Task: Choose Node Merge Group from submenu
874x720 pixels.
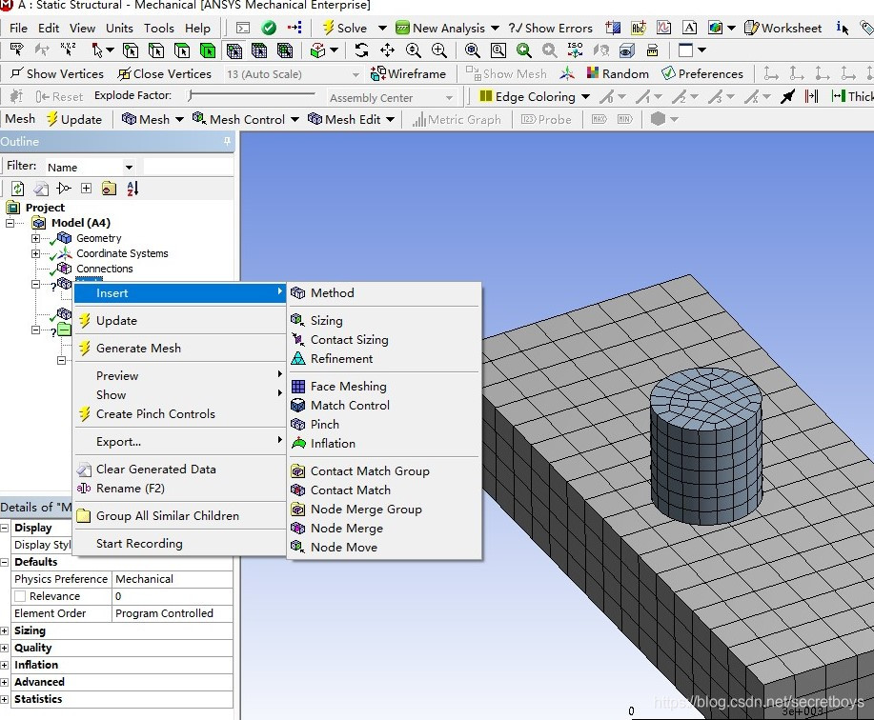Action: 384,509
